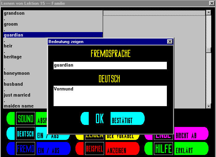Select 'grandson' in the vocabulary list
Viewport: 216px width, 157px height.
pyautogui.click(x=14, y=13)
